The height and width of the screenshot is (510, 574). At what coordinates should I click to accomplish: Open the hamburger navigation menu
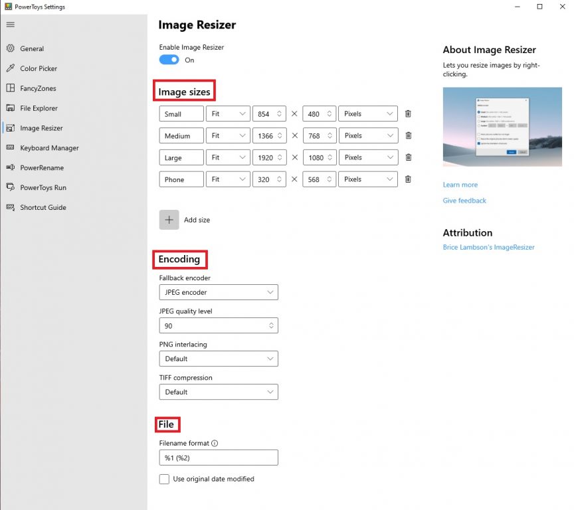tap(10, 25)
